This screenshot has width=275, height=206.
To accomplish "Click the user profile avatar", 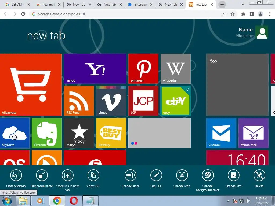I will click(262, 32).
